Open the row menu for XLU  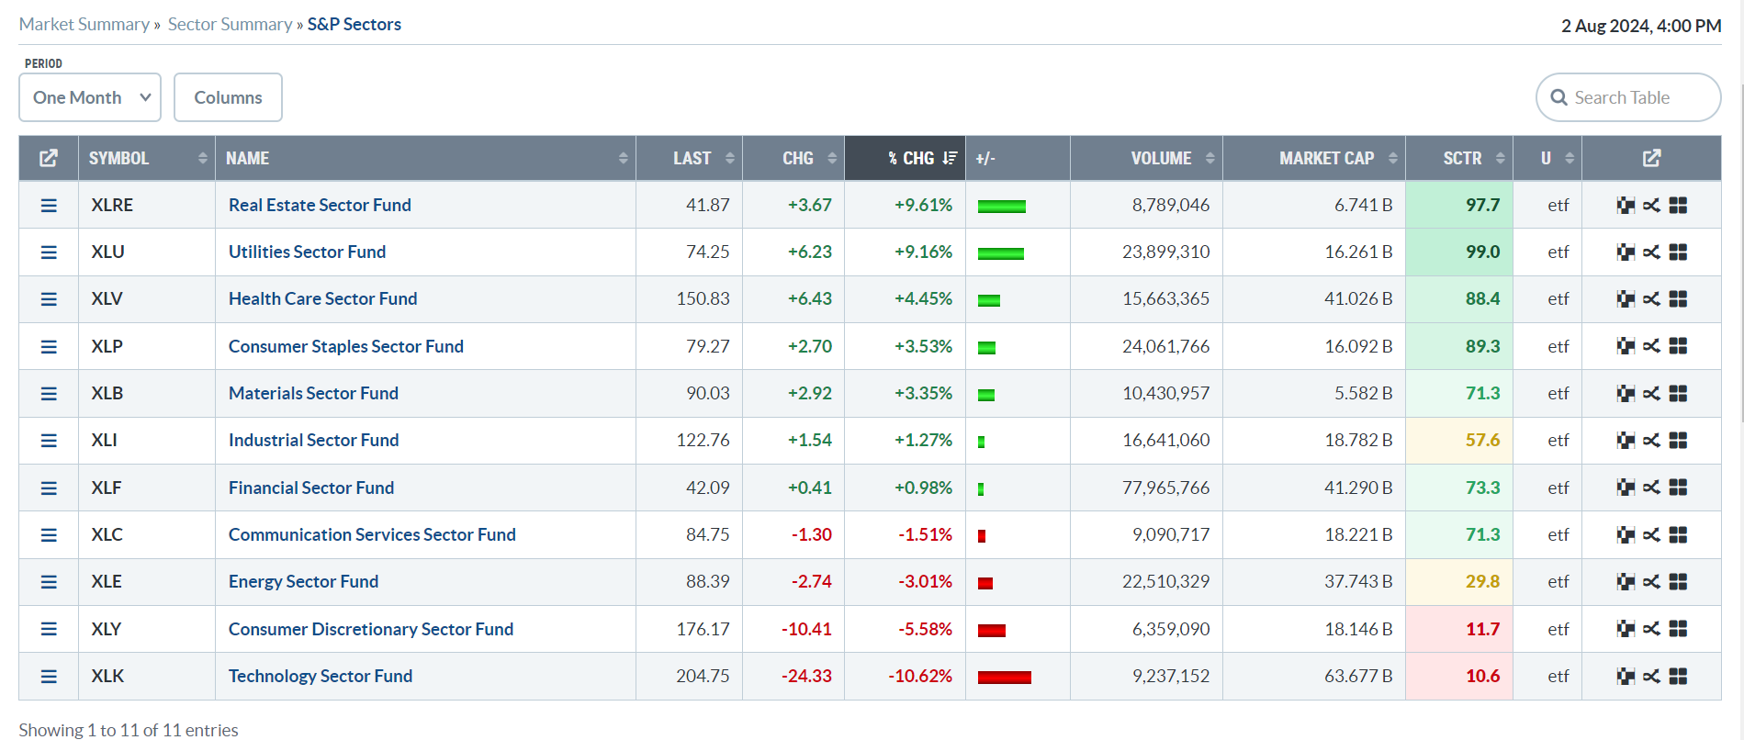tap(49, 252)
